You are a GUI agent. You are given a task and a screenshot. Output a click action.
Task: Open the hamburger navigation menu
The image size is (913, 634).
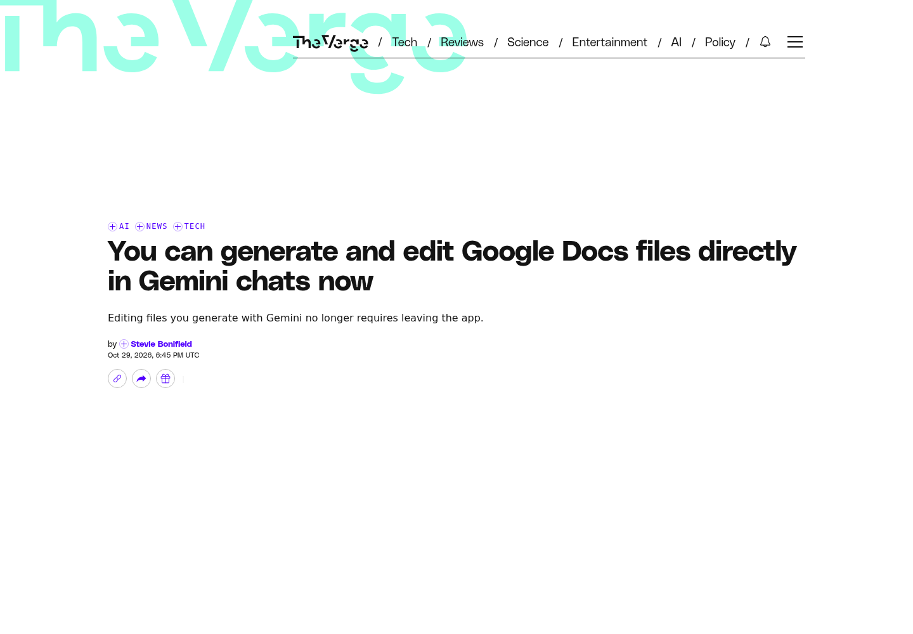pos(795,42)
